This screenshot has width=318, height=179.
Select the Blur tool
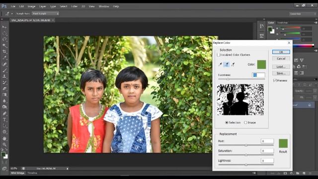[4, 100]
